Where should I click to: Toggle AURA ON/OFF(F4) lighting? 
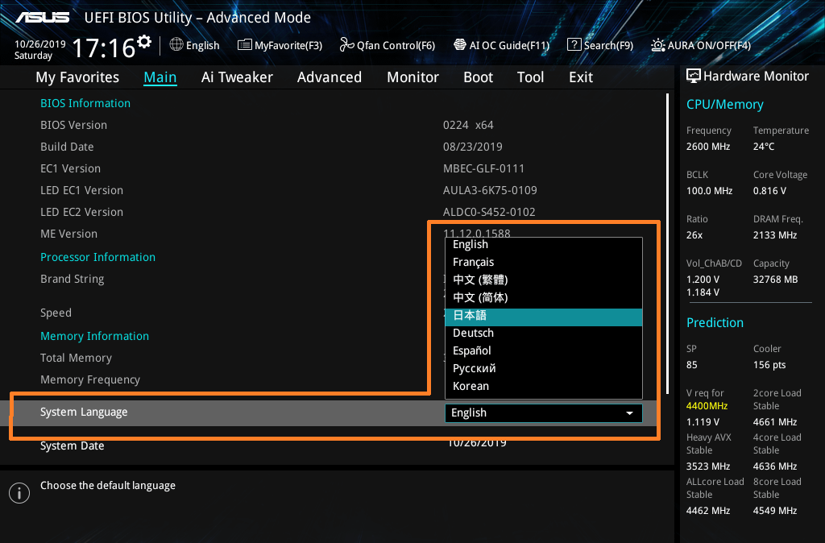pyautogui.click(x=658, y=45)
